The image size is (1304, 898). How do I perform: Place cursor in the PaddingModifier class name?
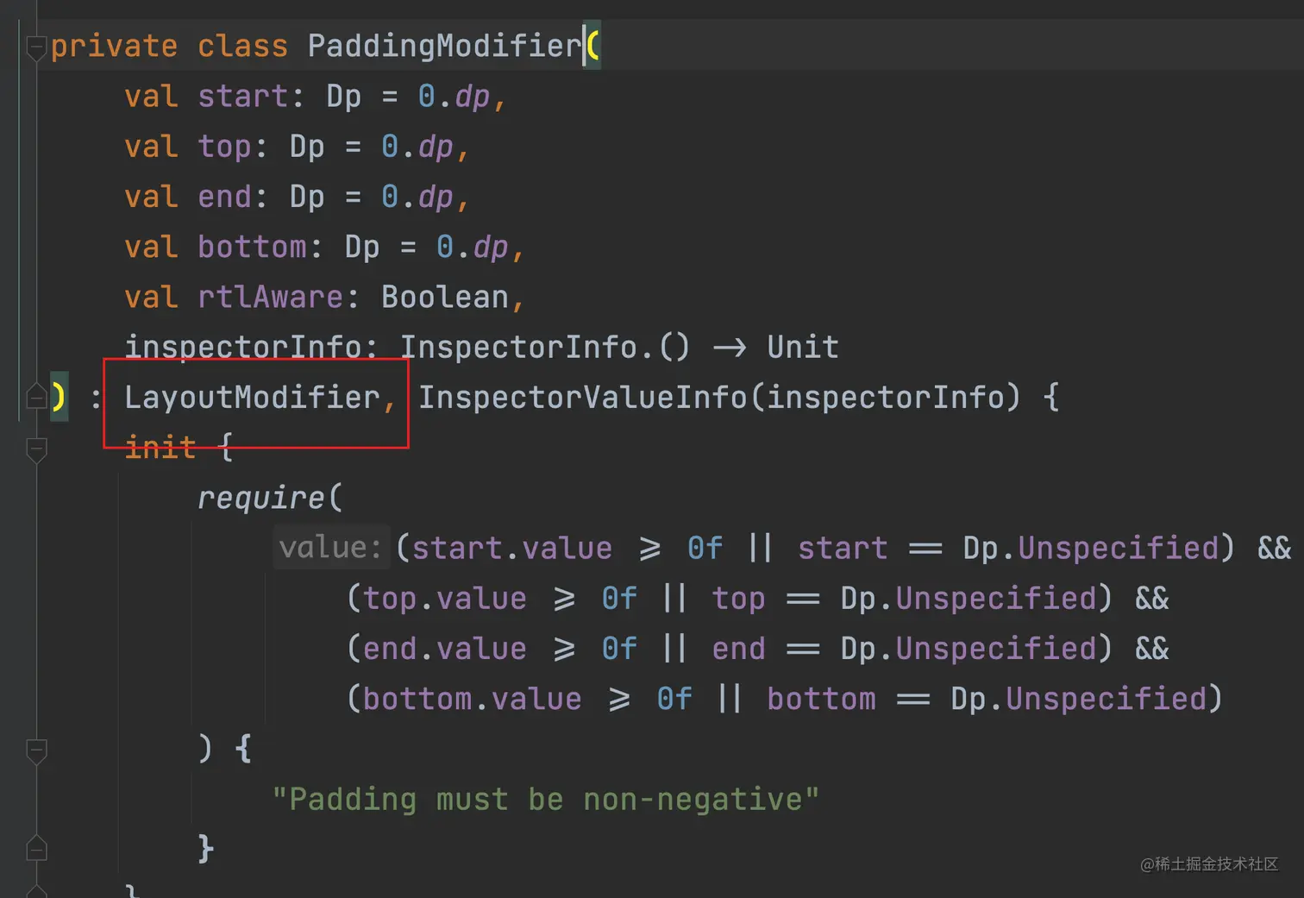point(445,46)
